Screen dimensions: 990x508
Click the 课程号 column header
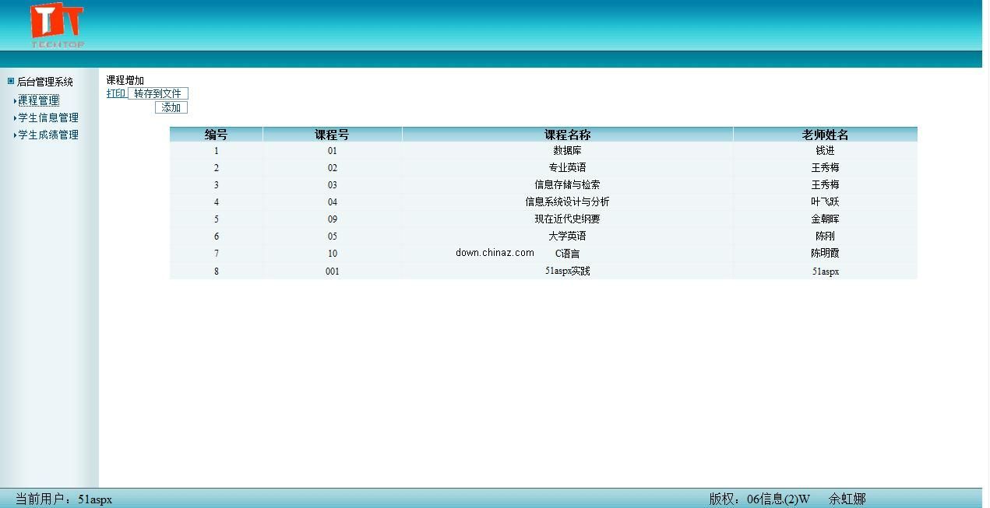click(x=333, y=135)
